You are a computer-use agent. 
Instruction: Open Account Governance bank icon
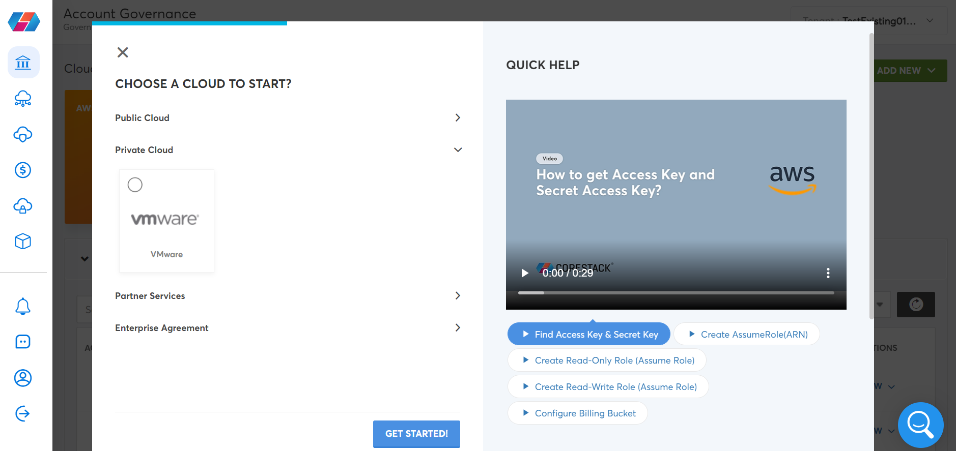coord(23,63)
